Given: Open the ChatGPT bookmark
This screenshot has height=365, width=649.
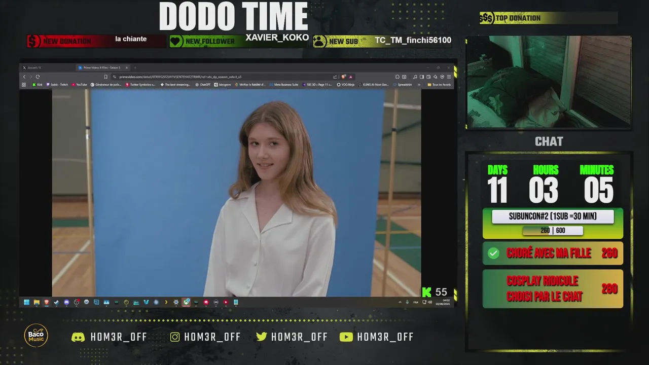Looking at the screenshot, I should pyautogui.click(x=203, y=85).
